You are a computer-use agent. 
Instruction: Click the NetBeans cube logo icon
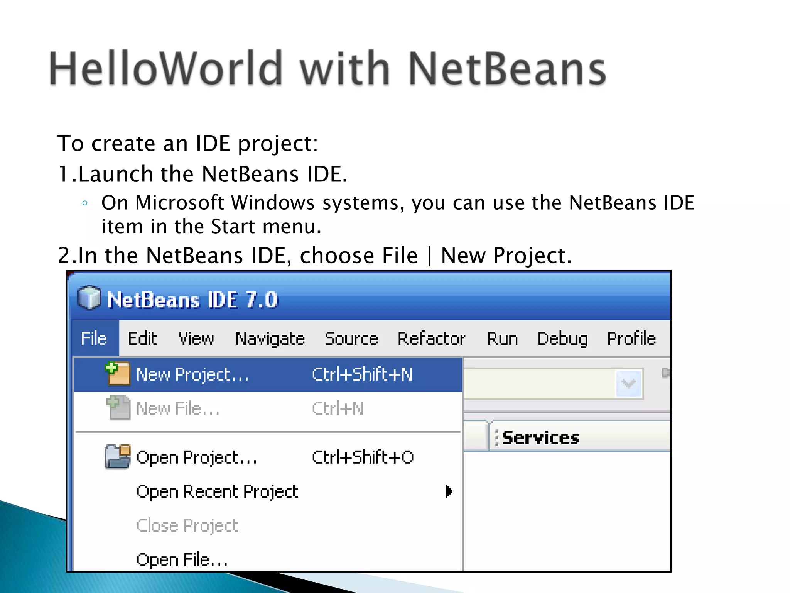click(89, 298)
